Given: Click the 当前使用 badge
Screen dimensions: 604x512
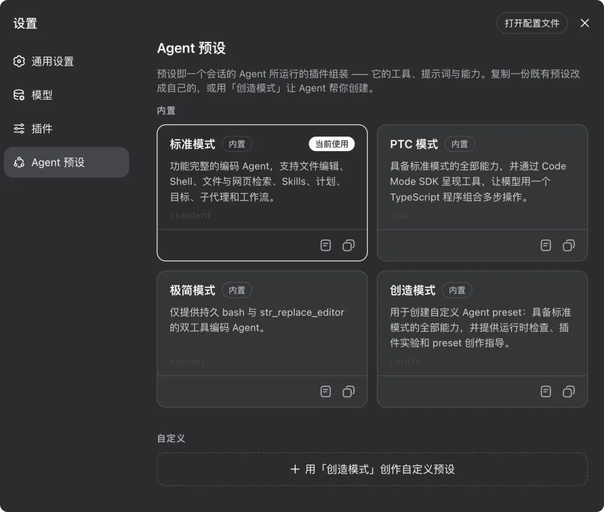Looking at the screenshot, I should tap(332, 144).
